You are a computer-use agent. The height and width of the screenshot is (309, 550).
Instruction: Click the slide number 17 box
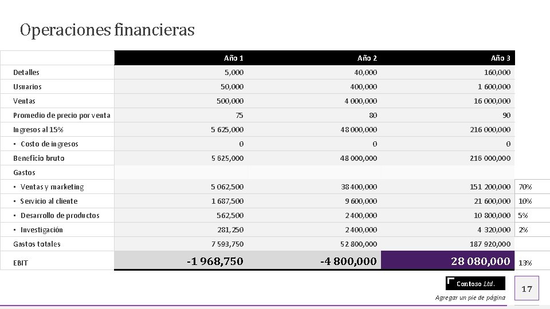point(527,288)
